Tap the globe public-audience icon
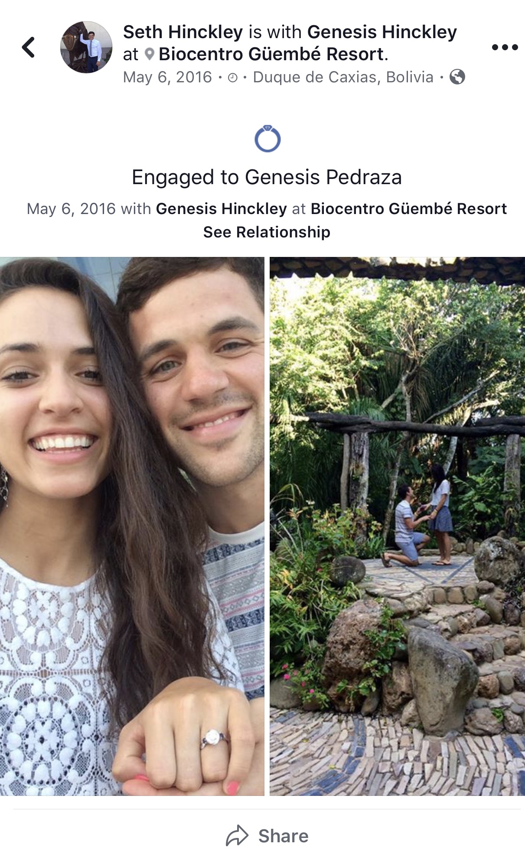525x857 pixels. coord(457,77)
